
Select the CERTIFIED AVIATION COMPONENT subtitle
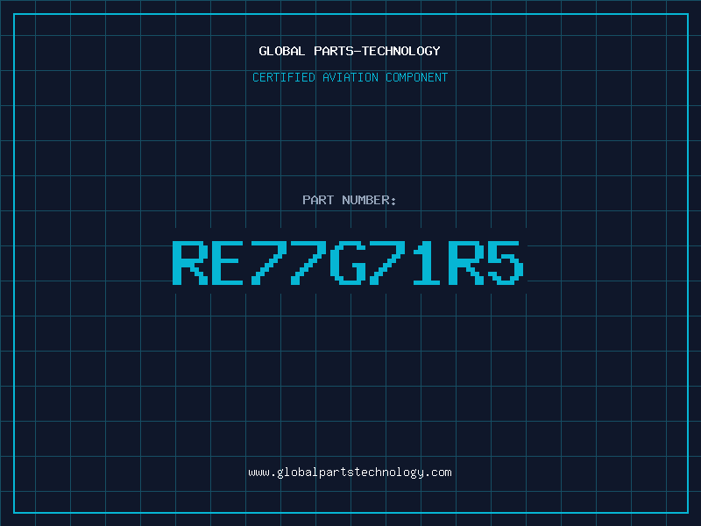point(350,77)
